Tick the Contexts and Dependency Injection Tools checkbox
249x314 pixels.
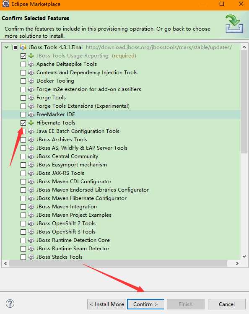coord(23,73)
